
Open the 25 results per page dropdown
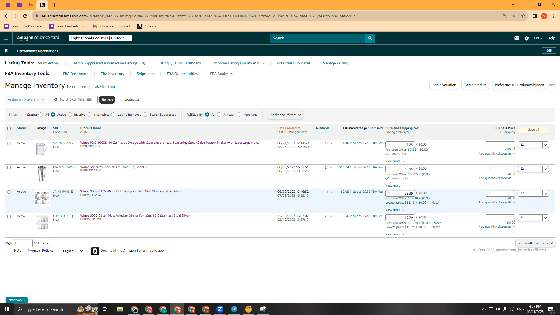coord(535,243)
